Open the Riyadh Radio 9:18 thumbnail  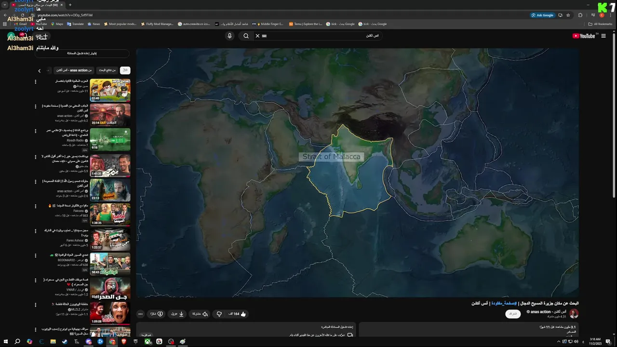(110, 140)
